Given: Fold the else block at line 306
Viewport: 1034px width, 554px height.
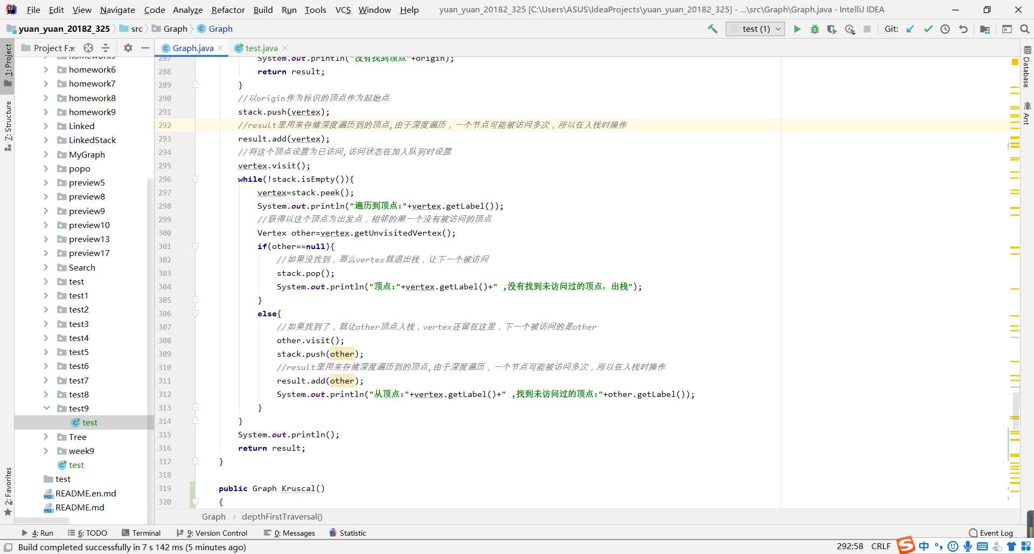Looking at the screenshot, I should click(x=195, y=314).
